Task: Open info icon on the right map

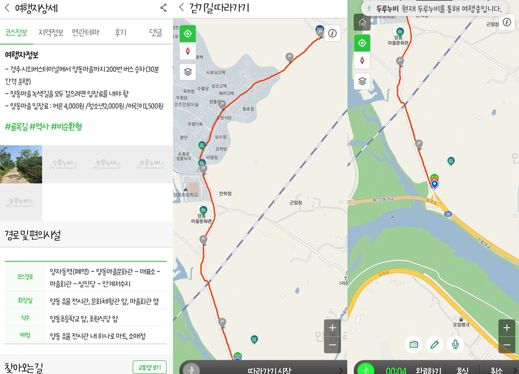Action: tap(507, 22)
